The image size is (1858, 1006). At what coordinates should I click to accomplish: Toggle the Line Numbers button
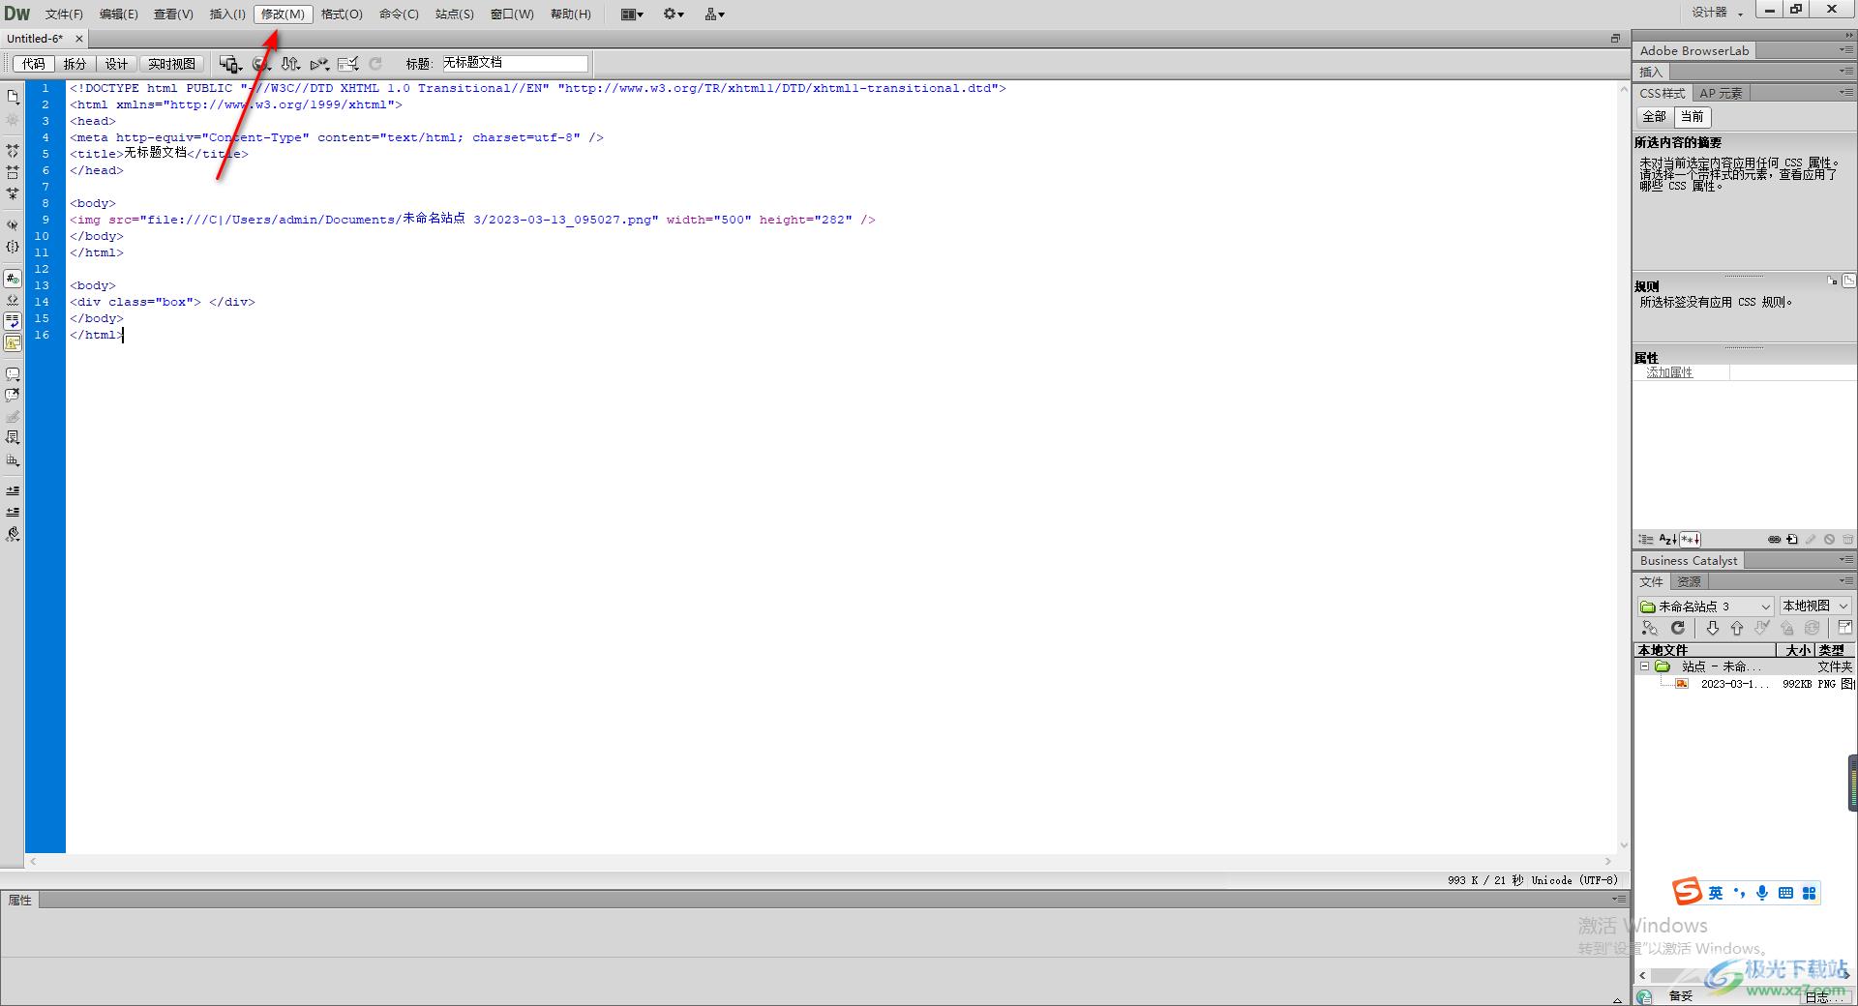point(13,279)
